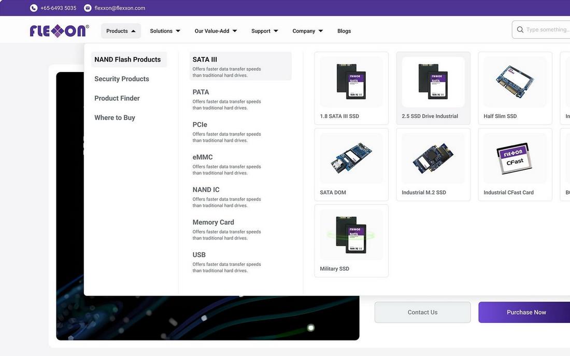Click the search magnifier icon

[x=520, y=29]
